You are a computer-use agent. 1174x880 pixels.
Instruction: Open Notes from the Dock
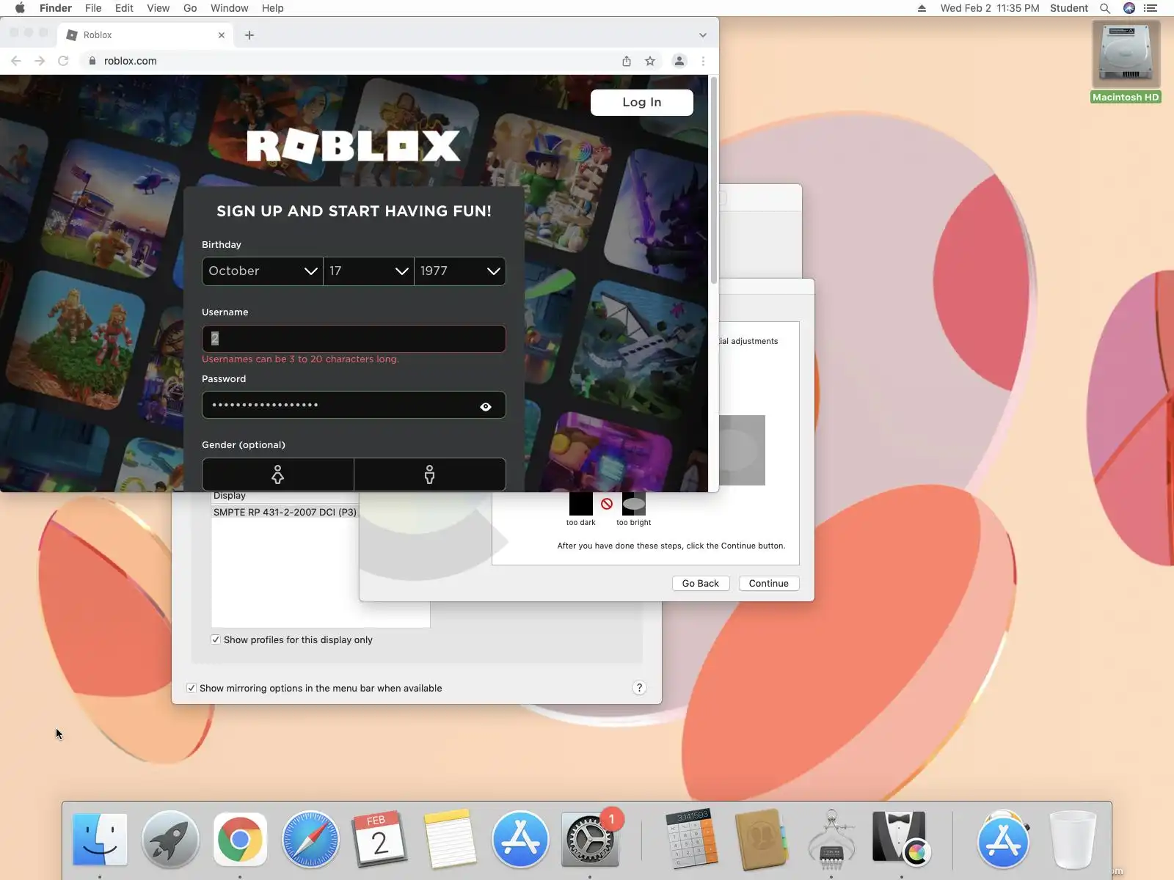451,839
